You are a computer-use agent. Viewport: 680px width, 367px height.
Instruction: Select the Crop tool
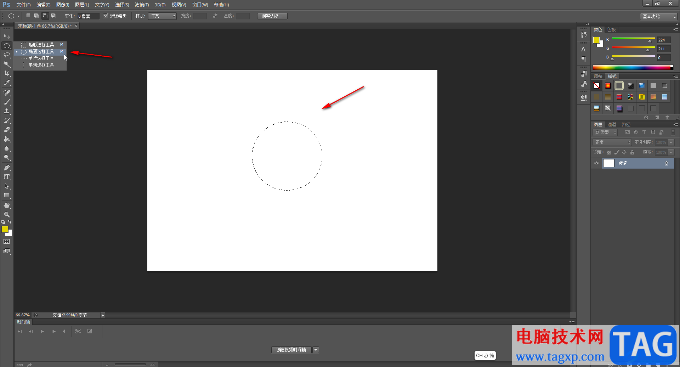tap(7, 73)
